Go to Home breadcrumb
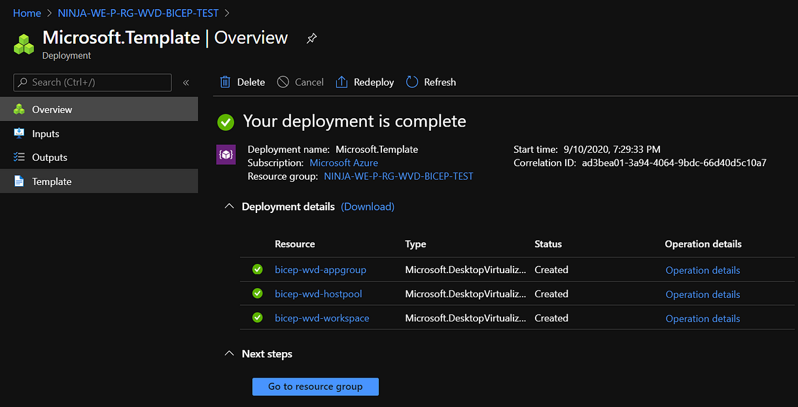The height and width of the screenshot is (407, 798). [x=27, y=12]
